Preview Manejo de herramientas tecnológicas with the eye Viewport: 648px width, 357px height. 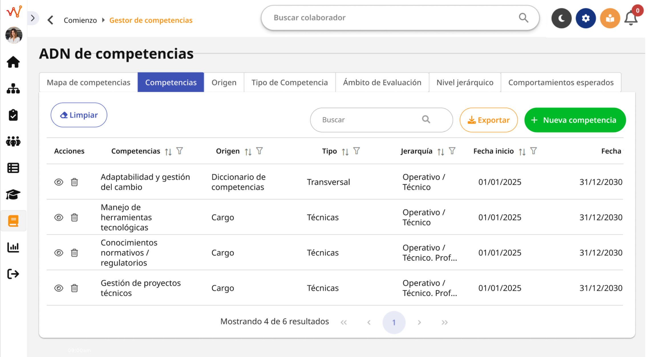point(59,217)
